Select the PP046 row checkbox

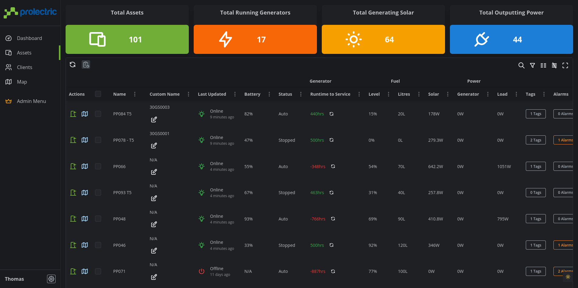coord(98,245)
